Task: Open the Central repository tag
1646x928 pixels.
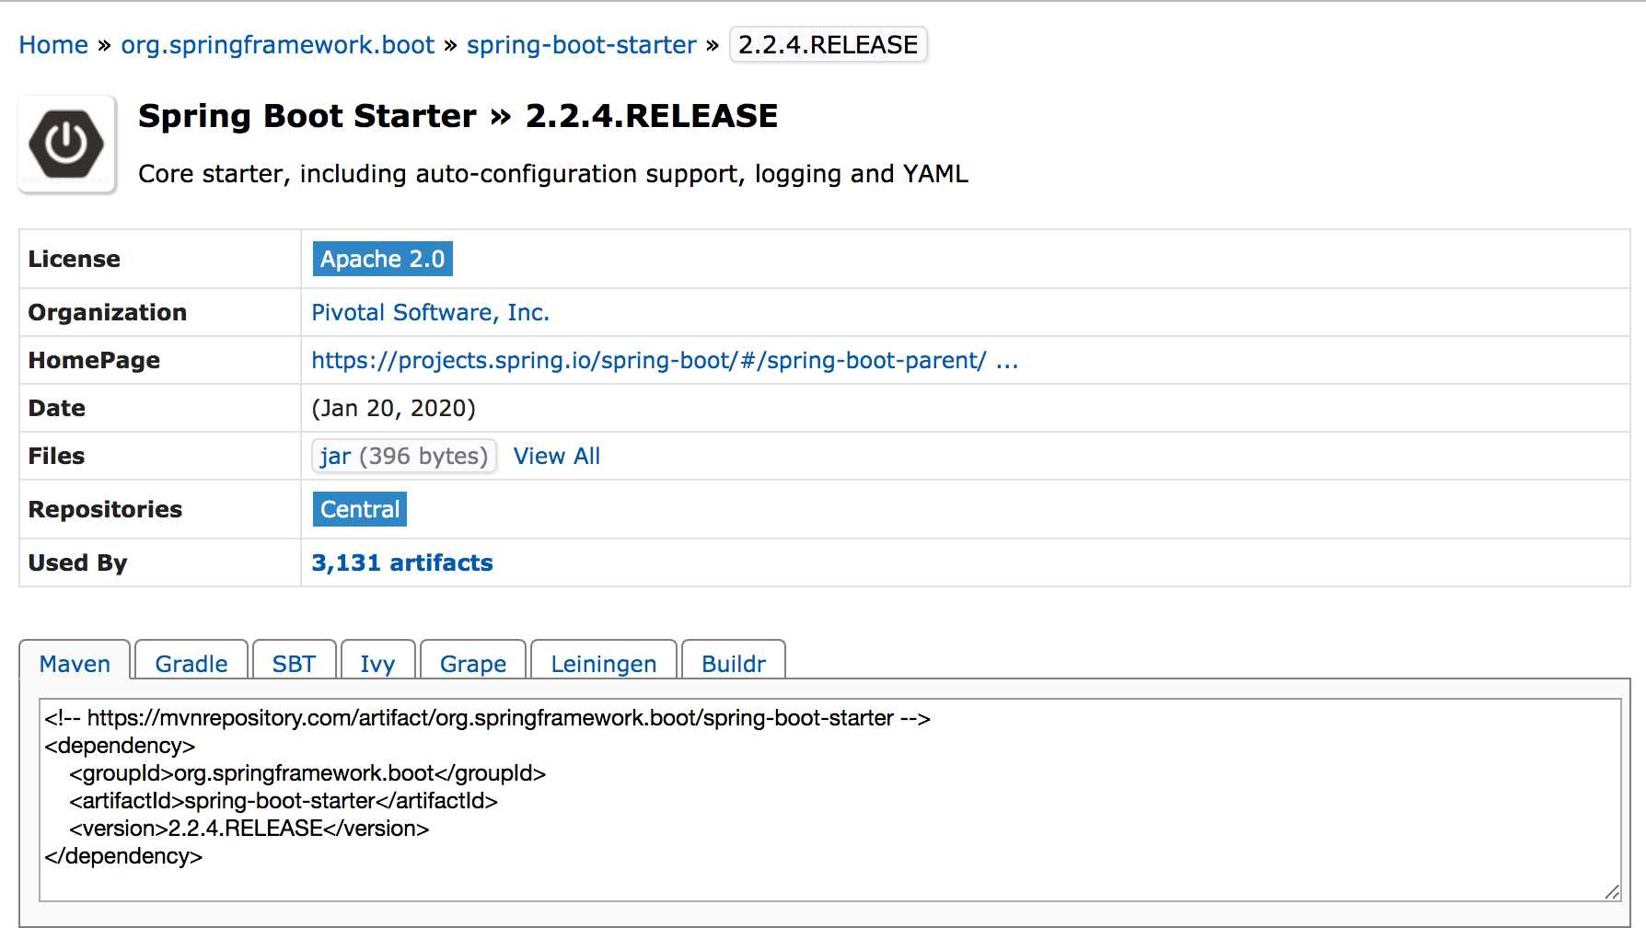Action: coord(359,509)
